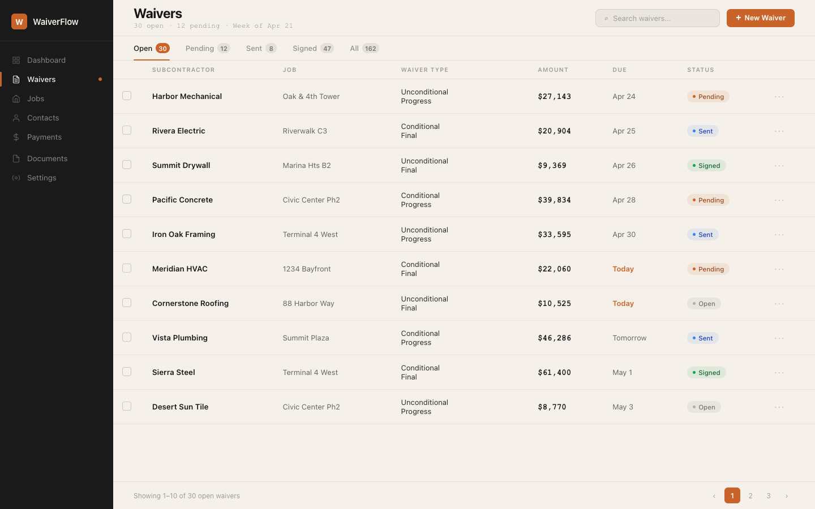Click the Summit Plaza job cell
815x509 pixels.
(306, 338)
